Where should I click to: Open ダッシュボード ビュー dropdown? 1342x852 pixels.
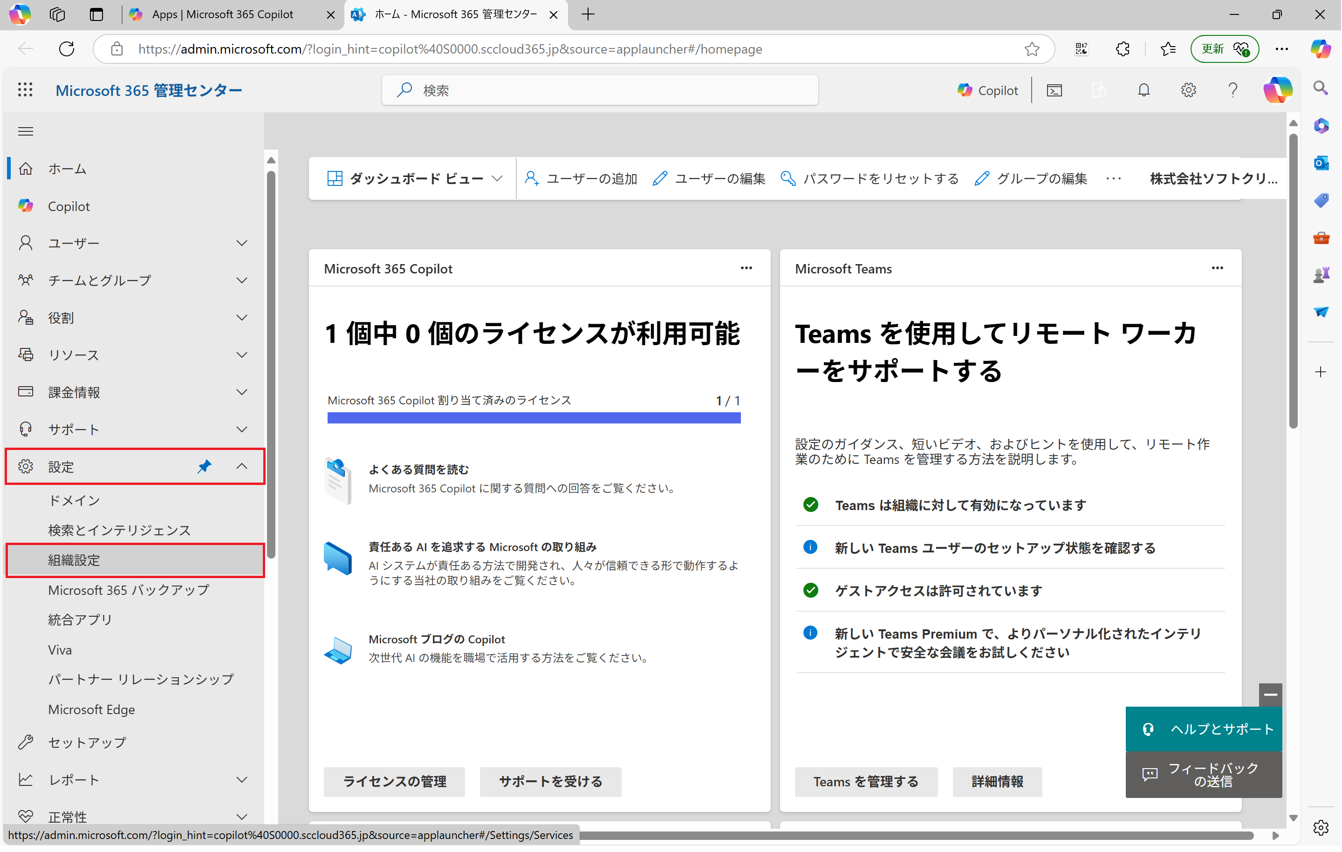416,179
